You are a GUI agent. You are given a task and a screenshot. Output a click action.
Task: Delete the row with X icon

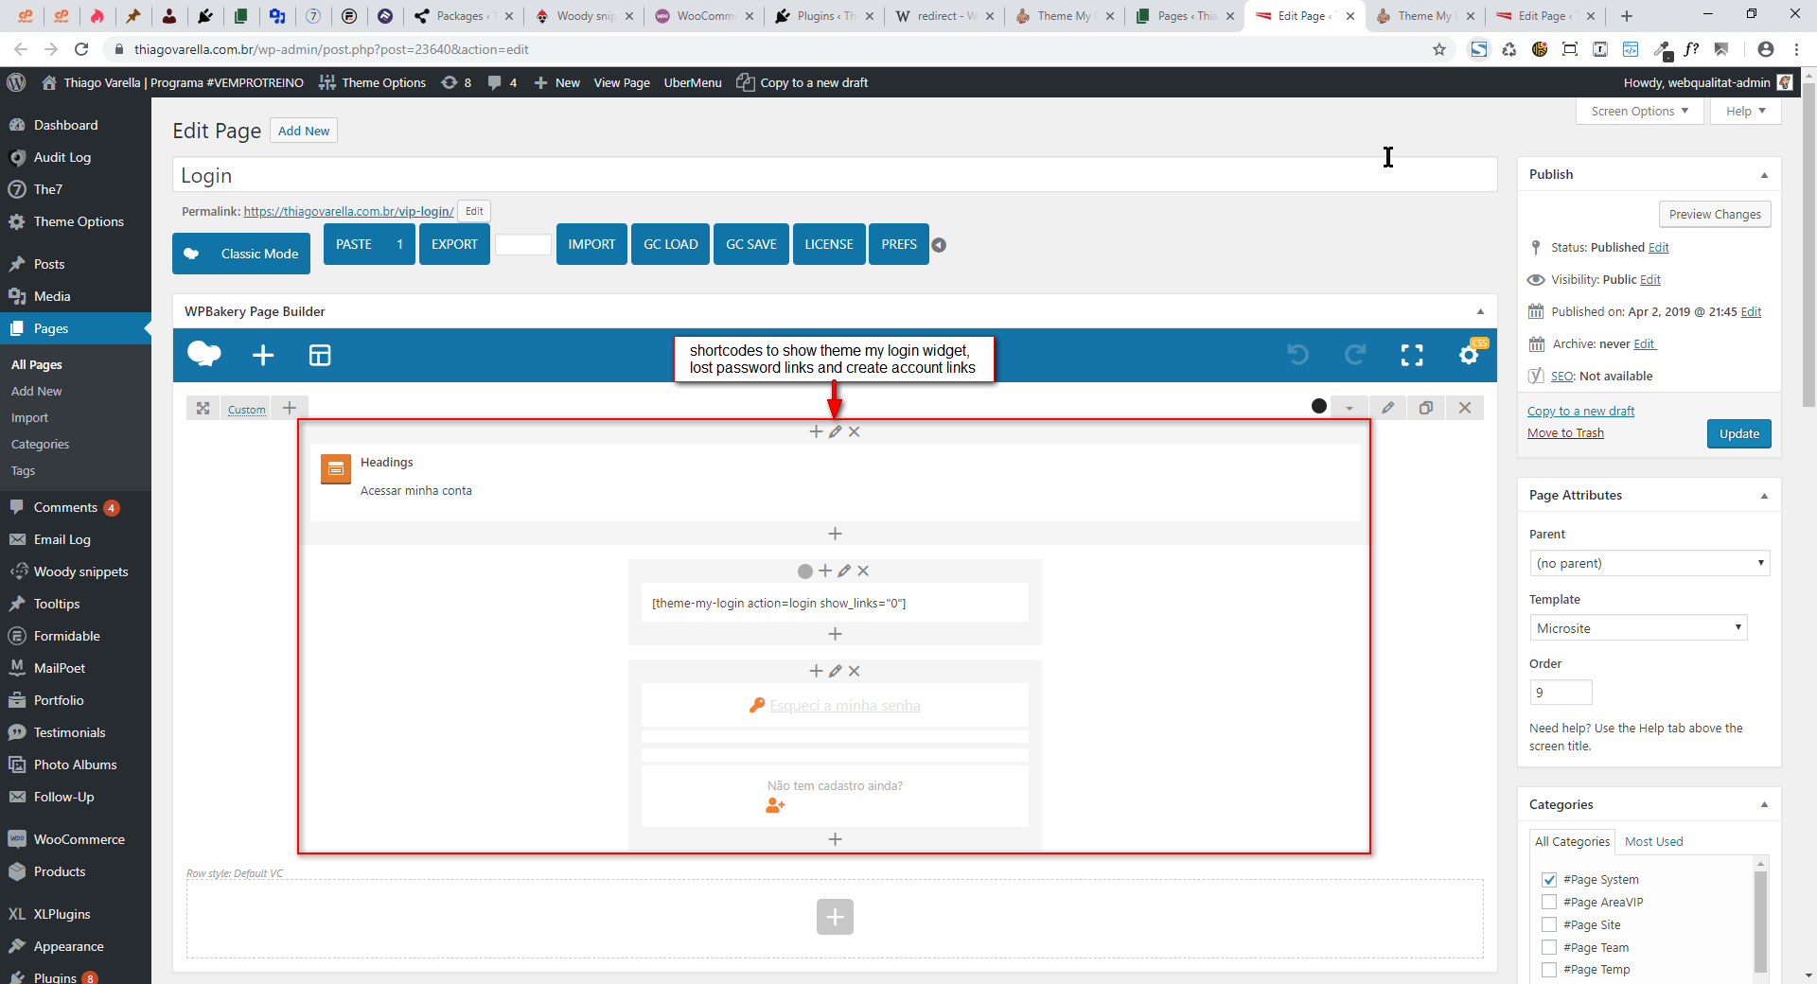(x=1465, y=408)
